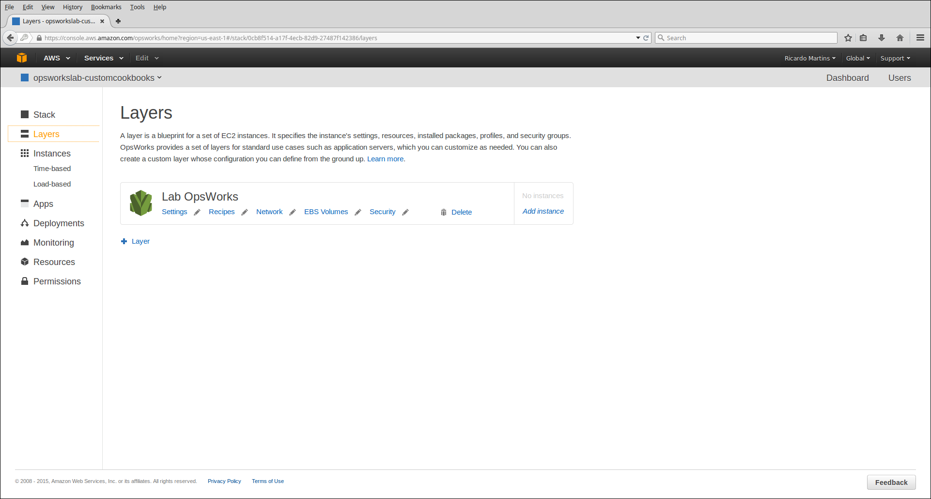Add a new layer with + Layer
Viewport: 931px width, 499px height.
[136, 241]
